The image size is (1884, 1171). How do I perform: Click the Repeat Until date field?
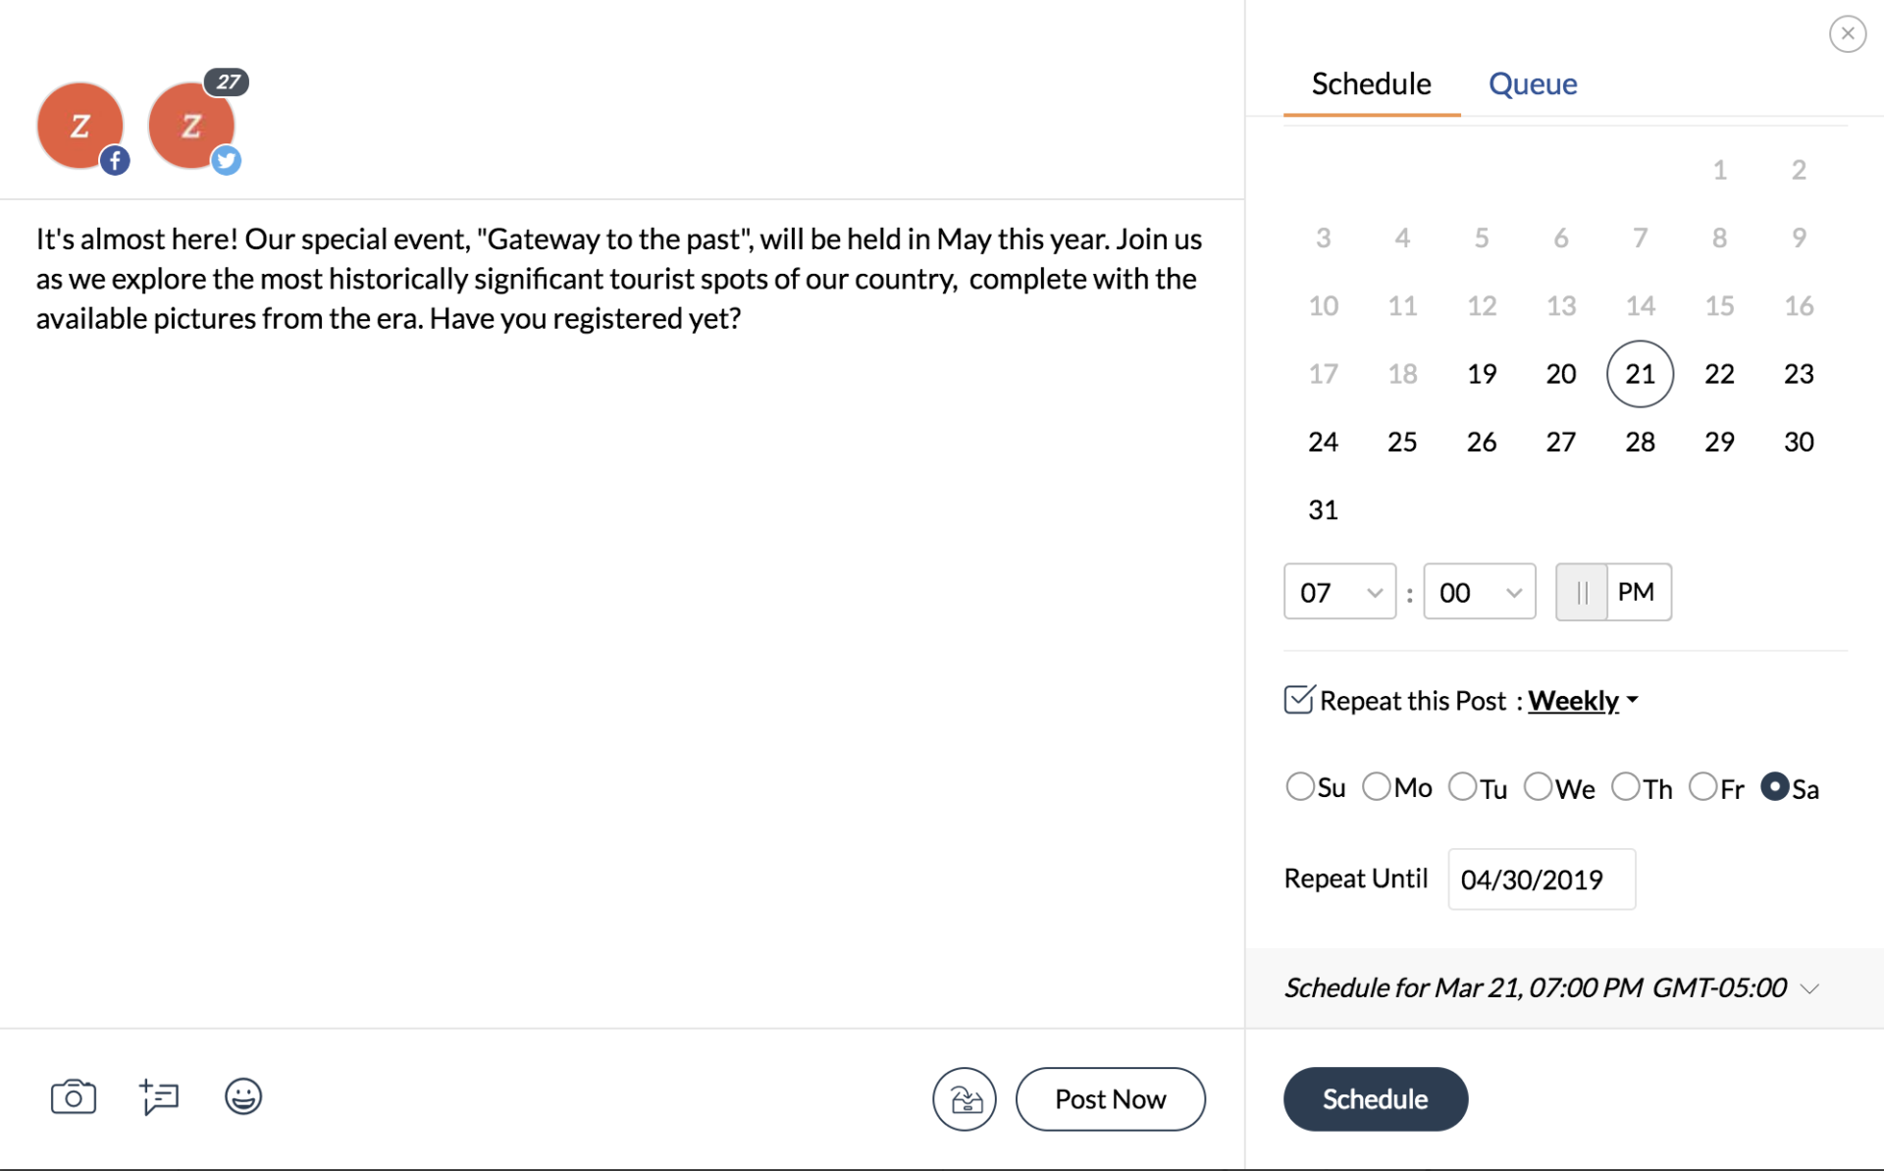coord(1541,879)
